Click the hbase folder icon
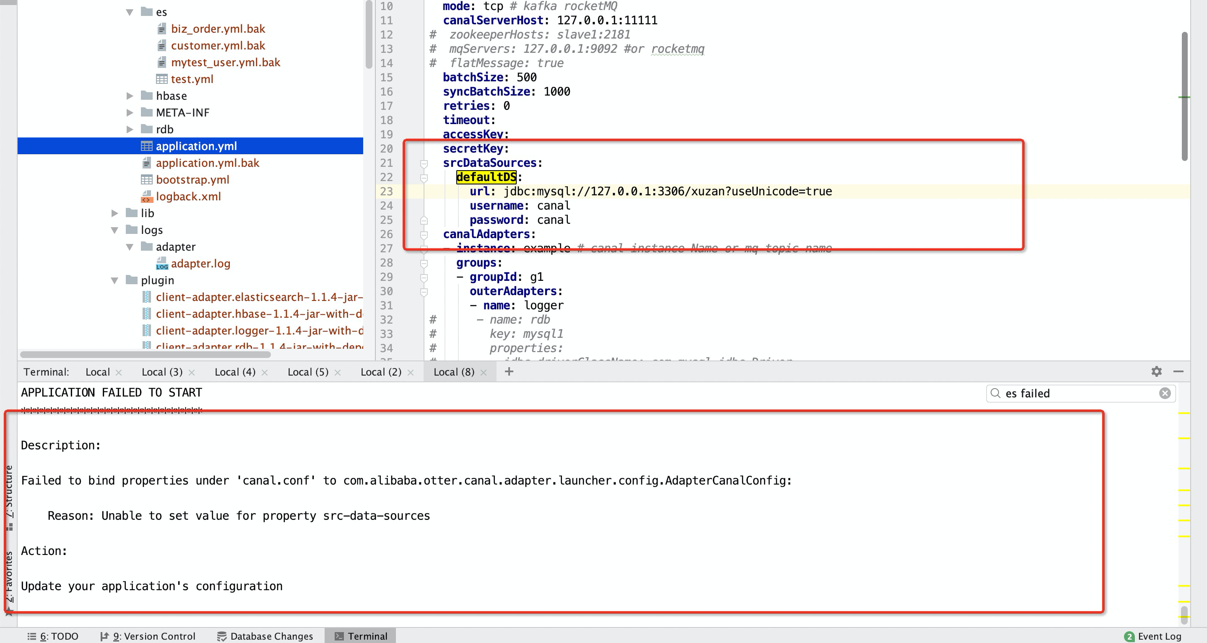The width and height of the screenshot is (1207, 643). (147, 96)
